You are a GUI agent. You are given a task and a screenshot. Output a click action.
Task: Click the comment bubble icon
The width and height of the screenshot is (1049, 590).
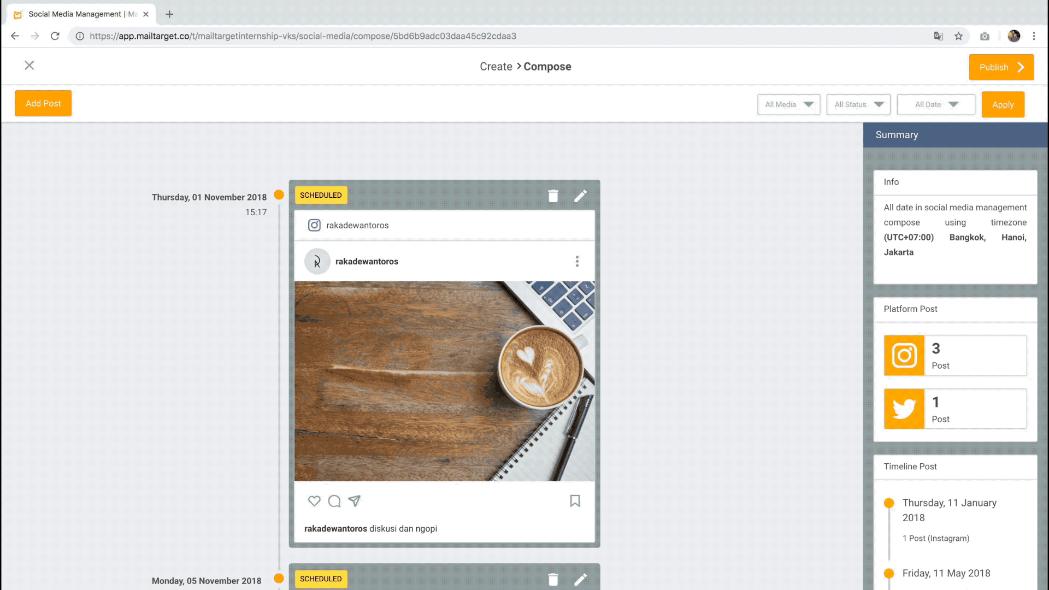[334, 501]
